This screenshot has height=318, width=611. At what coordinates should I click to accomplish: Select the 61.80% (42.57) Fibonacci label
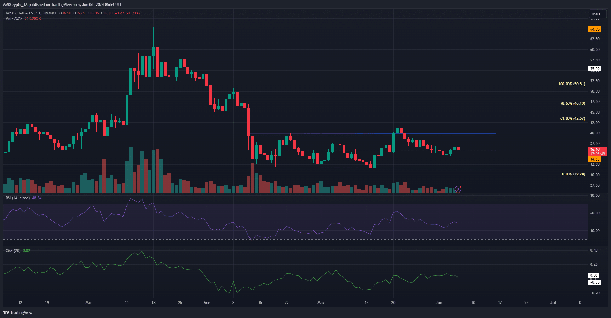click(x=573, y=118)
